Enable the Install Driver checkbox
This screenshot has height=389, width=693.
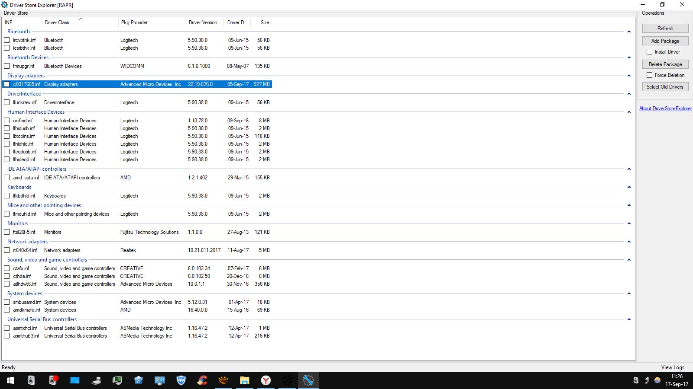[649, 52]
